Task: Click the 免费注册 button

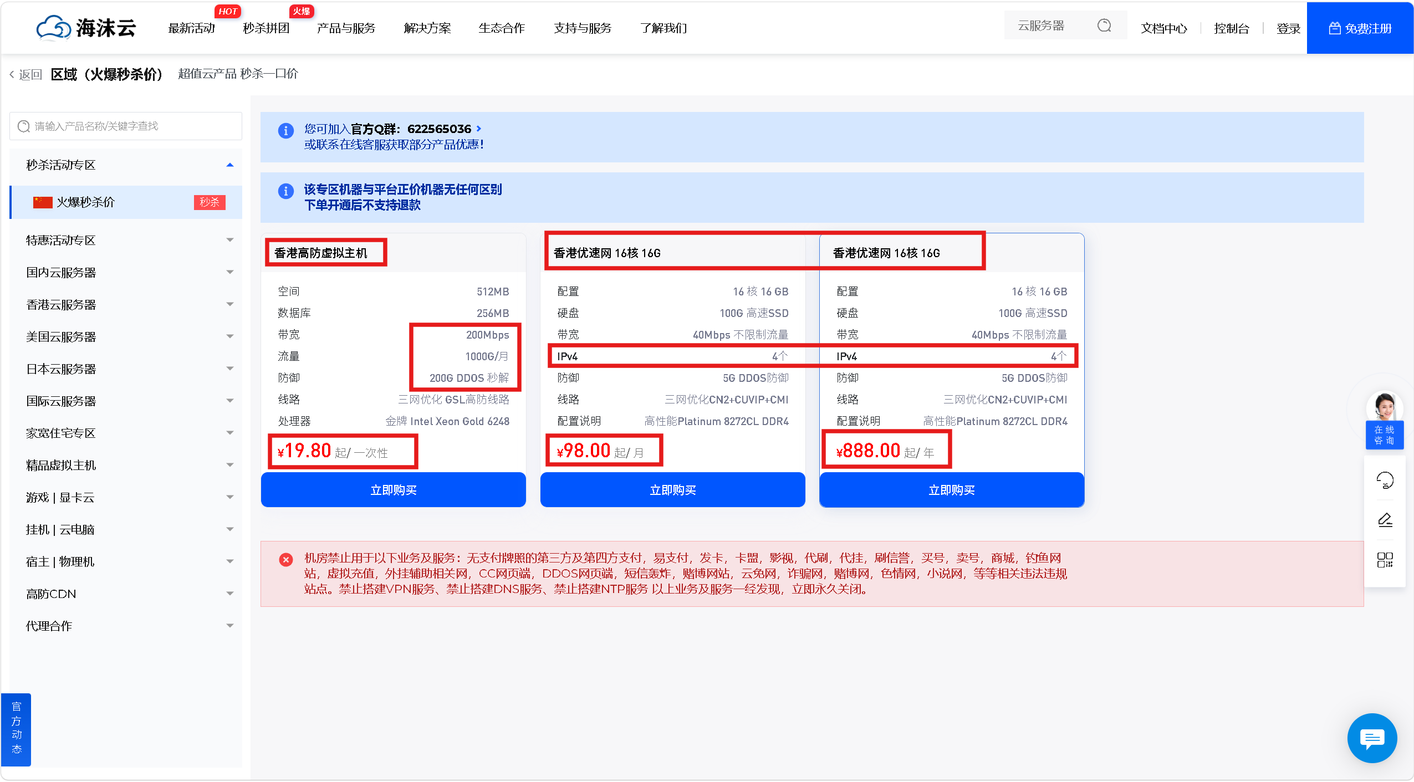Action: [x=1360, y=28]
